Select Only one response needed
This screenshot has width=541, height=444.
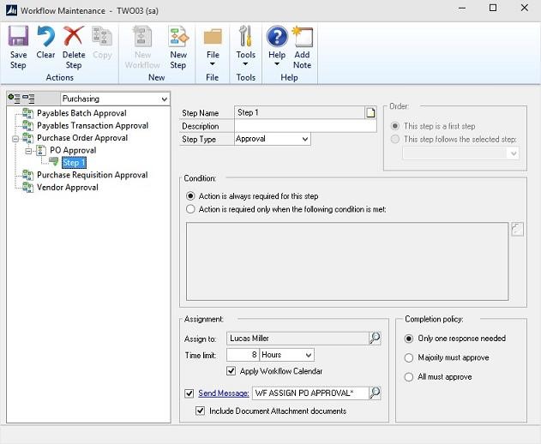[408, 339]
